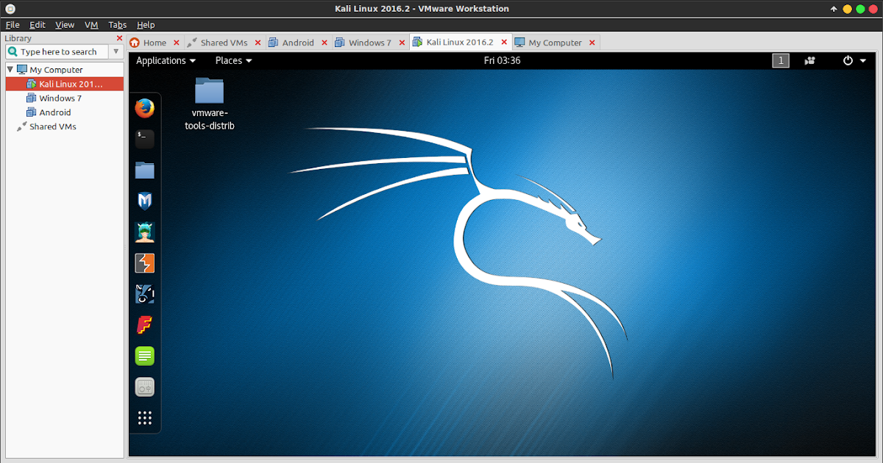Open the vmware-tools-distrib desktop folder
Viewport: 883px width, 463px height.
coord(210,104)
